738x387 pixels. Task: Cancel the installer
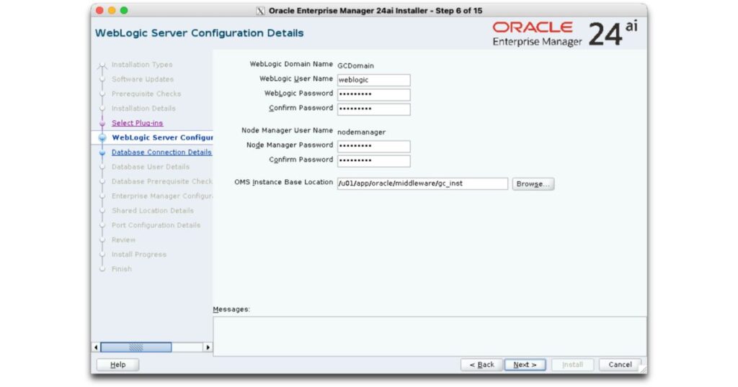coord(620,365)
